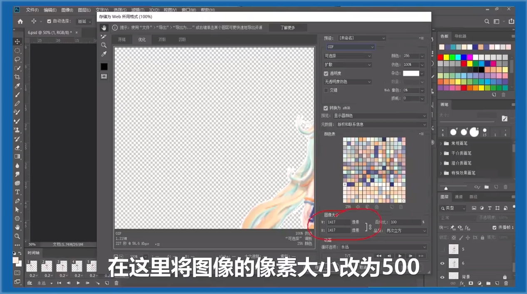Select the Quick Selection tool
The width and height of the screenshot is (527, 294).
point(17,68)
